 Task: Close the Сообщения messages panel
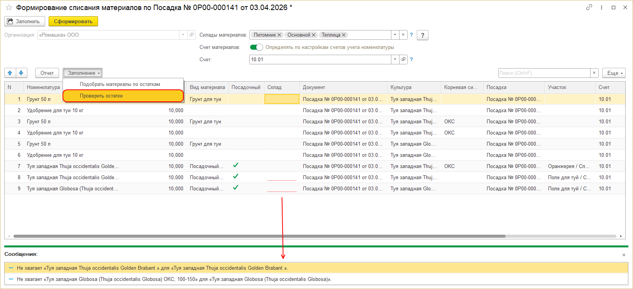click(624, 255)
